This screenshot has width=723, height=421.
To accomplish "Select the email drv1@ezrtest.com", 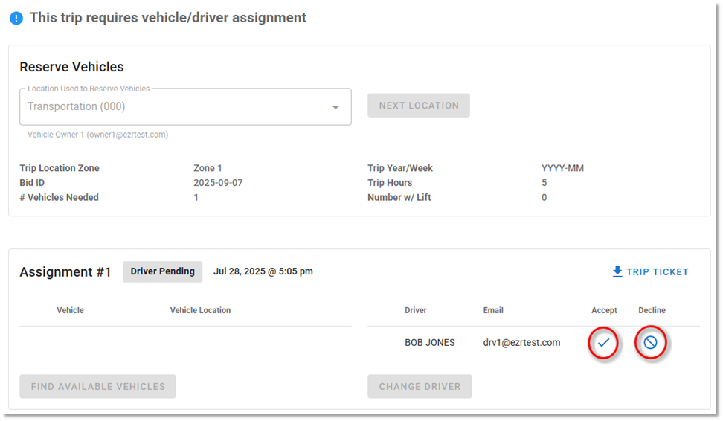I will click(x=521, y=343).
